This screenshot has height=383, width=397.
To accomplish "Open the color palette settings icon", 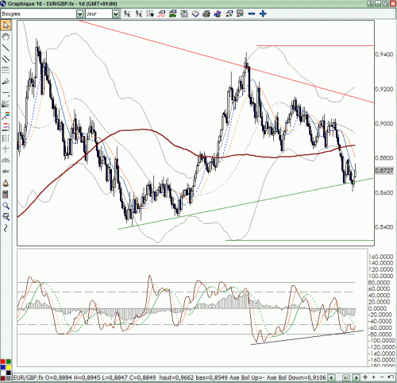I will tap(218, 14).
